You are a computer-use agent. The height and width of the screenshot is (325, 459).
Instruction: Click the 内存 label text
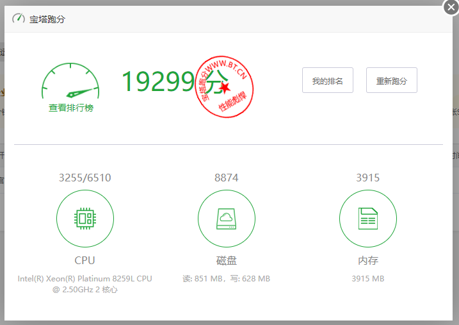[368, 260]
